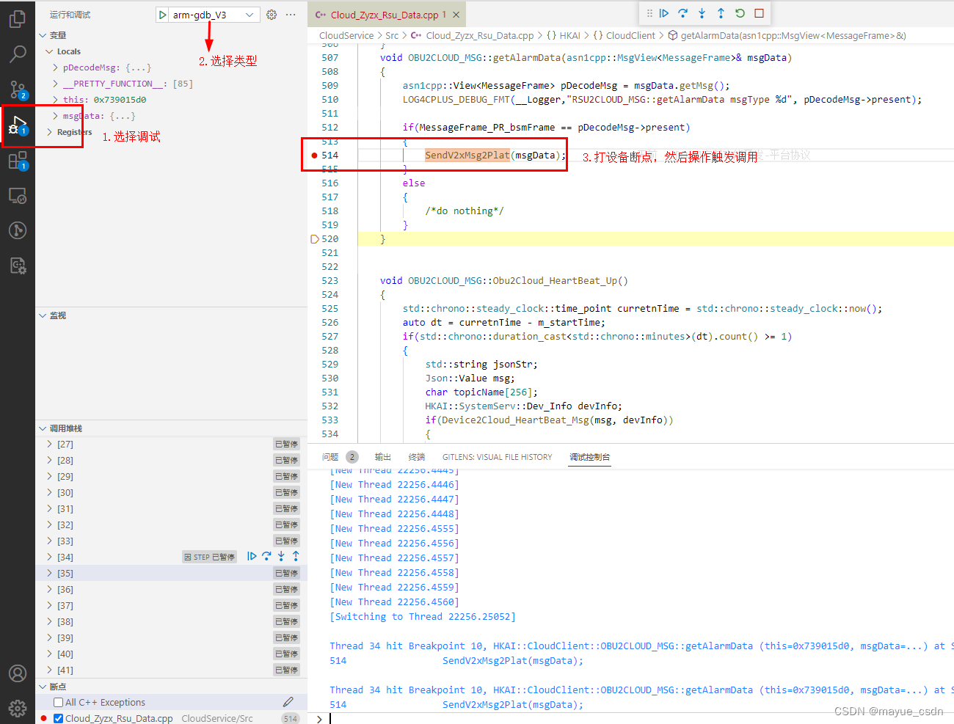The width and height of the screenshot is (954, 724).
Task: Disable the Cloud_Zyzx_Rsu_Data.cpp breakpoint
Action: click(58, 718)
